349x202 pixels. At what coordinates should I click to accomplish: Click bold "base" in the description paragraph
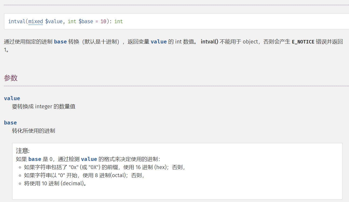click(x=60, y=42)
